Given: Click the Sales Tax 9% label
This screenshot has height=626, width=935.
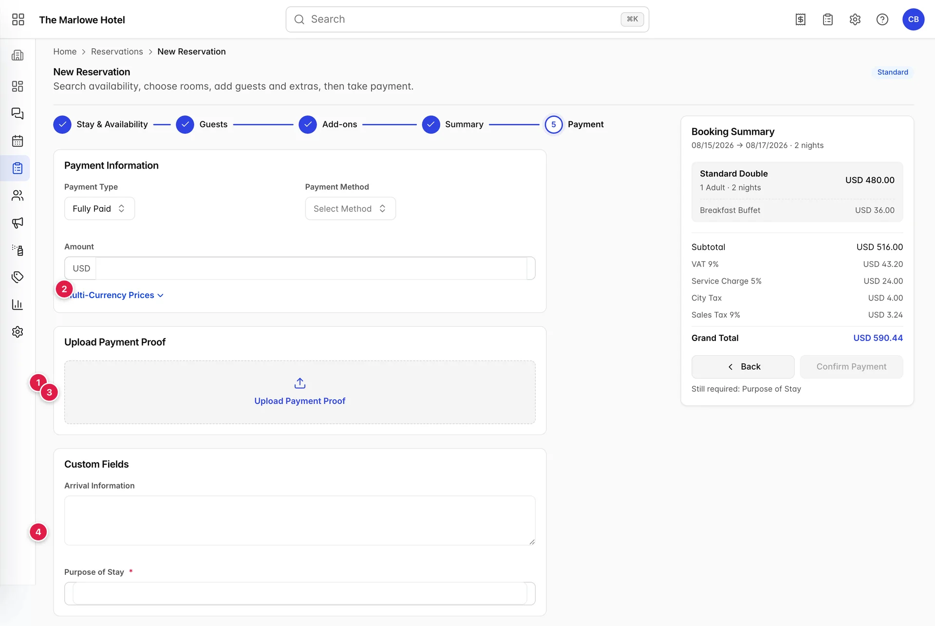Looking at the screenshot, I should click(715, 315).
